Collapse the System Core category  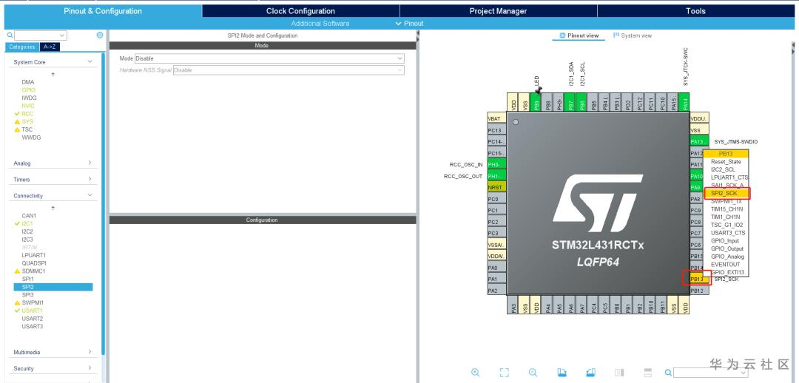point(90,61)
